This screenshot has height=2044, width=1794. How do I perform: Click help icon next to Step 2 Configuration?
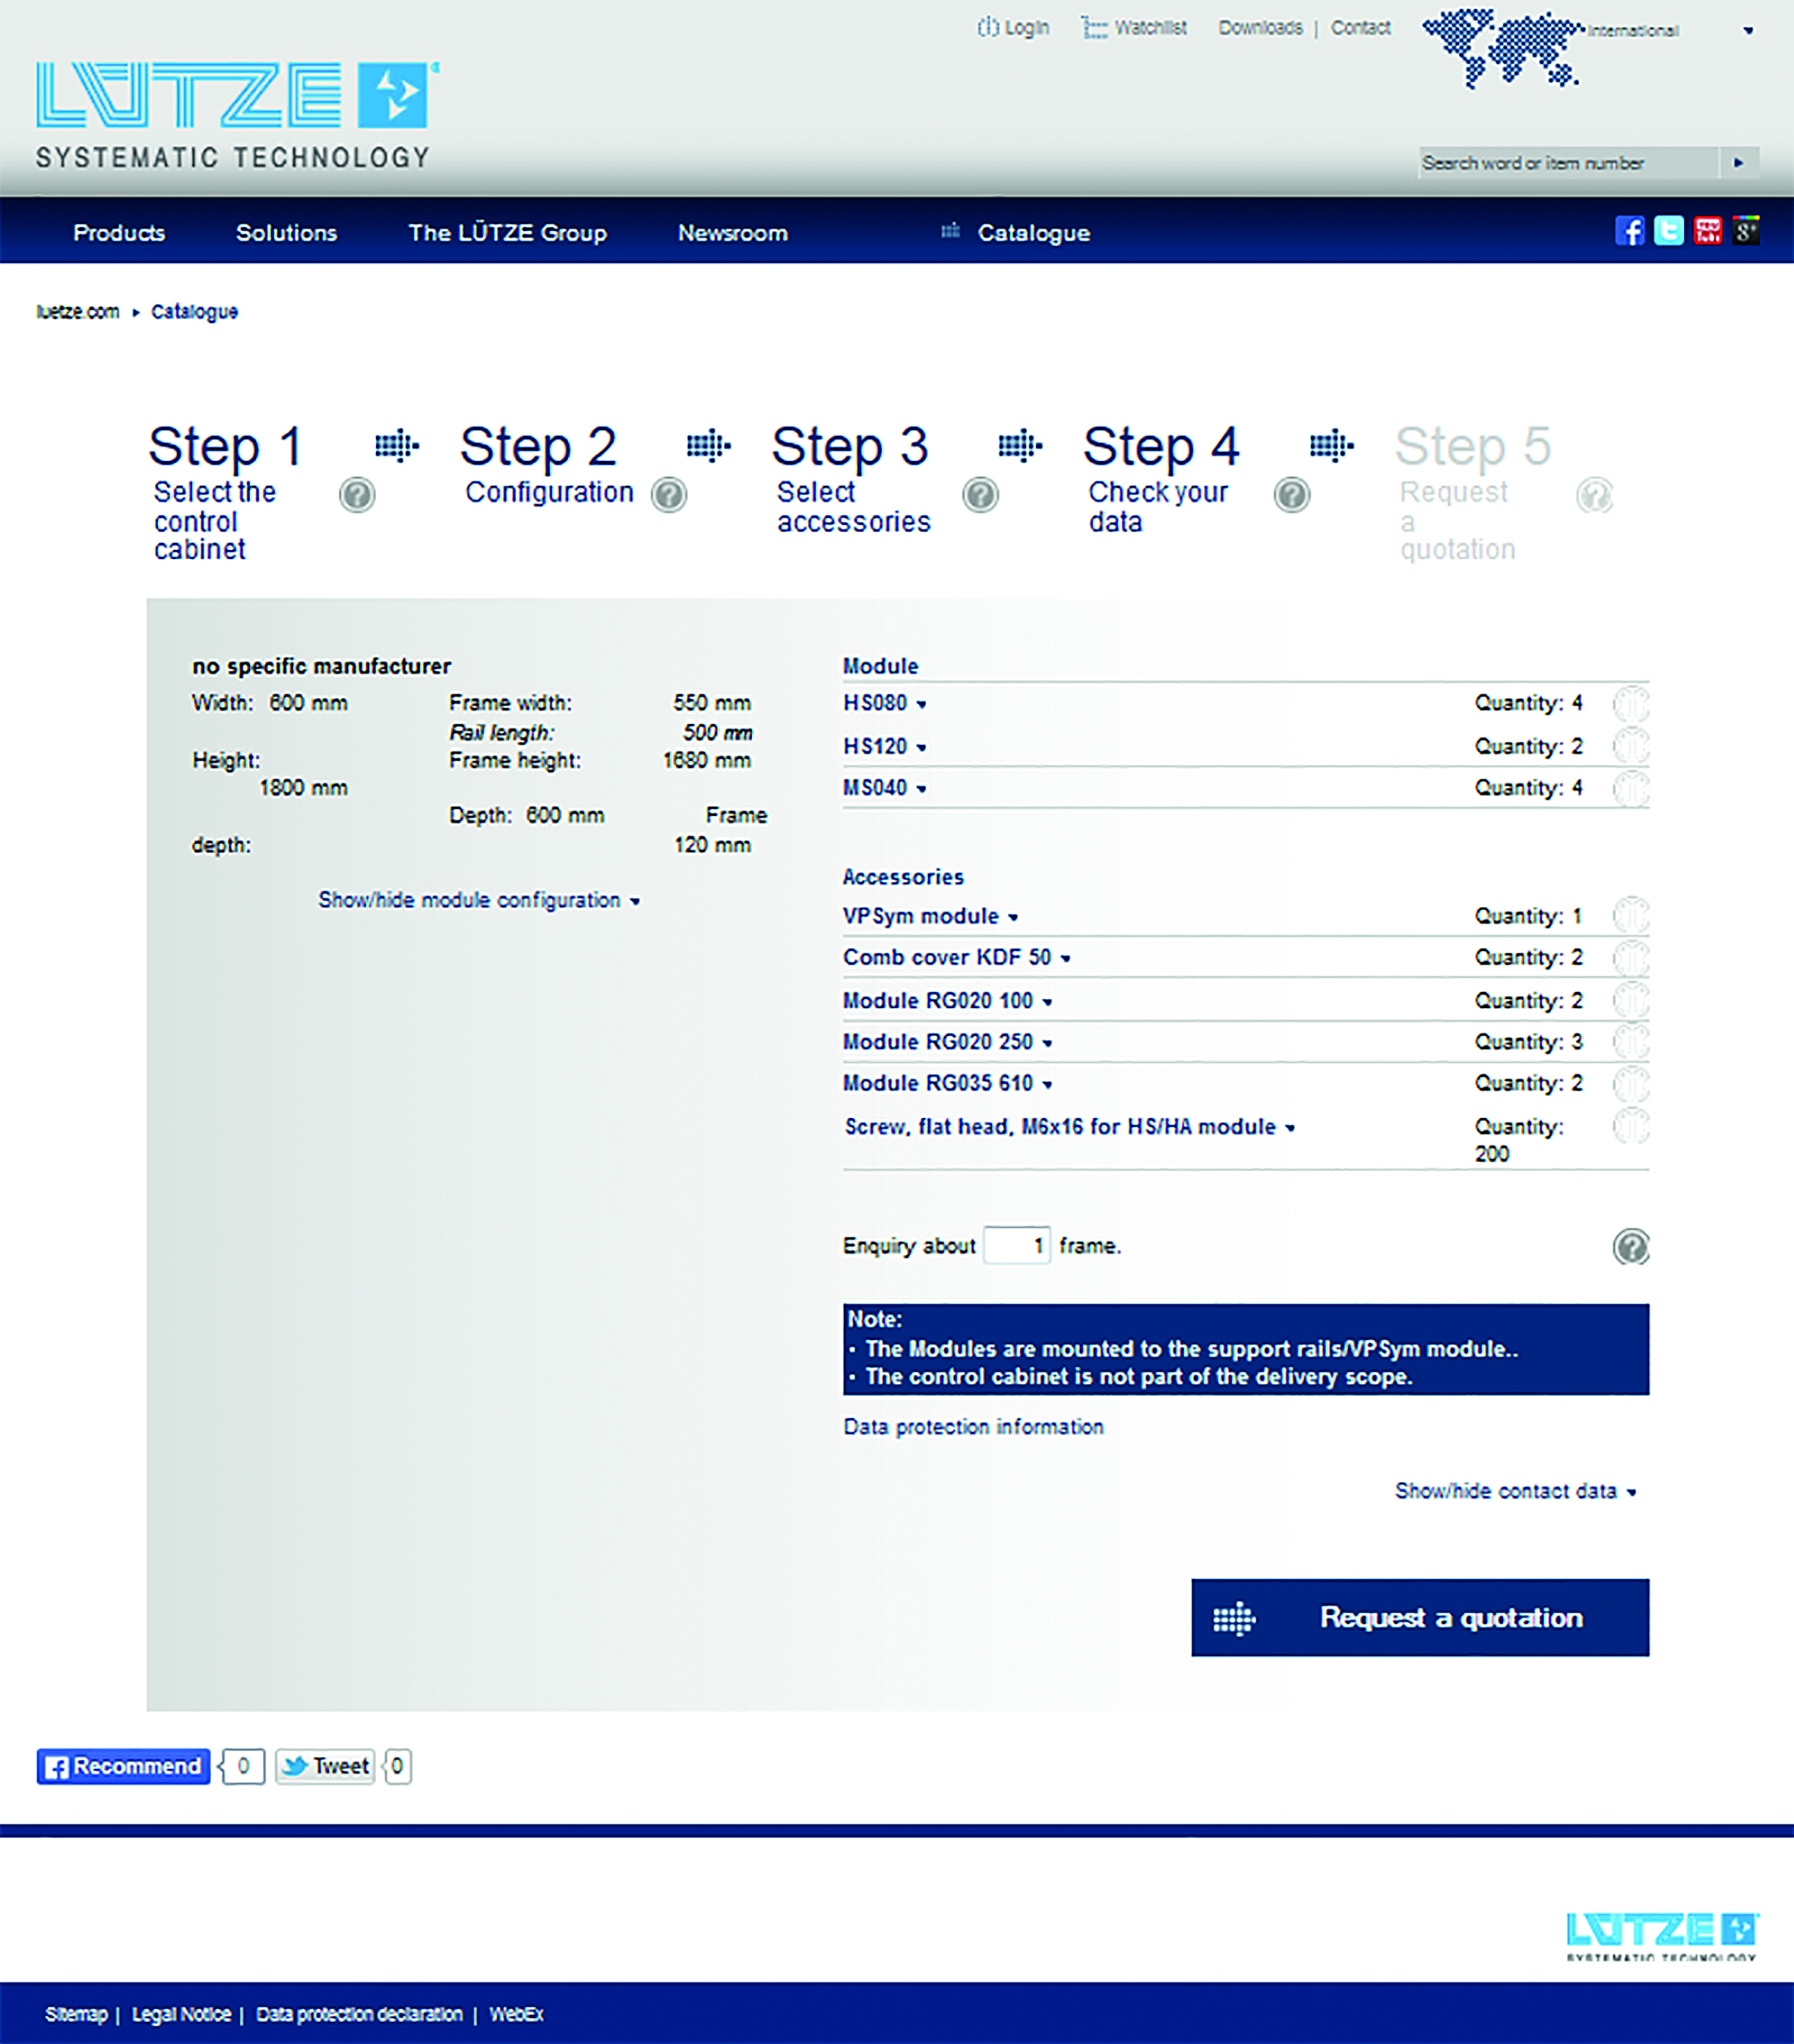(x=668, y=495)
